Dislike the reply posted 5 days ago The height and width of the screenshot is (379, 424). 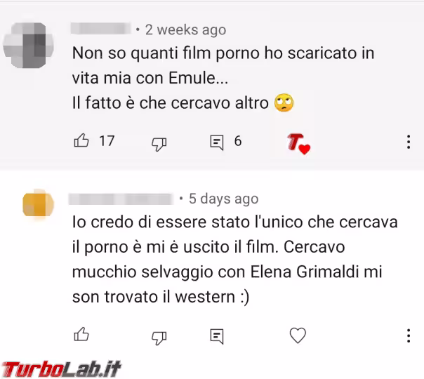coord(159,338)
